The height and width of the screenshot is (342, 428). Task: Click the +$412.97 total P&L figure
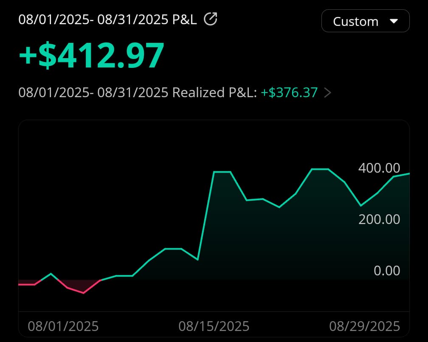(x=91, y=56)
